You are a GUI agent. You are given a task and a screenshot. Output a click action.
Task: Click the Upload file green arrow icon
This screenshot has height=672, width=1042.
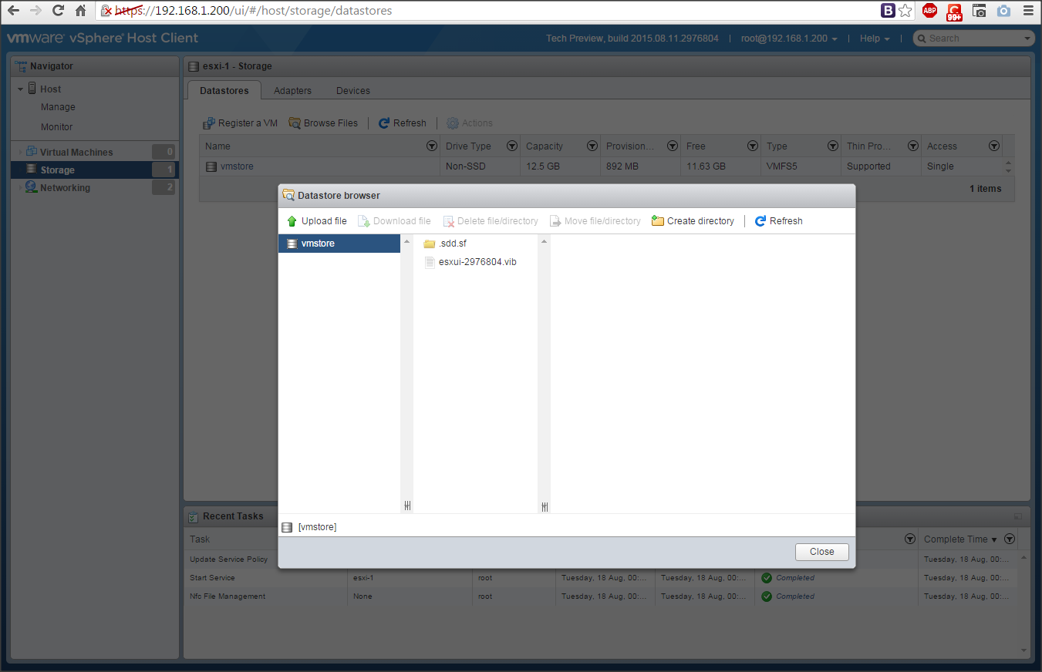(x=292, y=221)
